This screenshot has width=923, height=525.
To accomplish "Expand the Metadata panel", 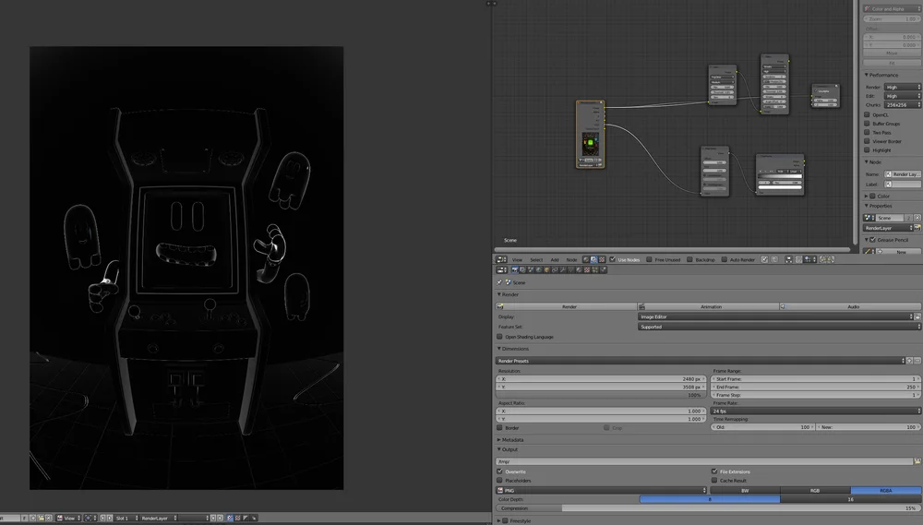I will click(510, 440).
